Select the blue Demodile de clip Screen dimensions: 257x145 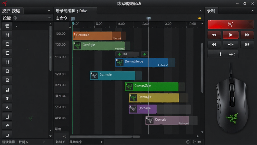142,62
